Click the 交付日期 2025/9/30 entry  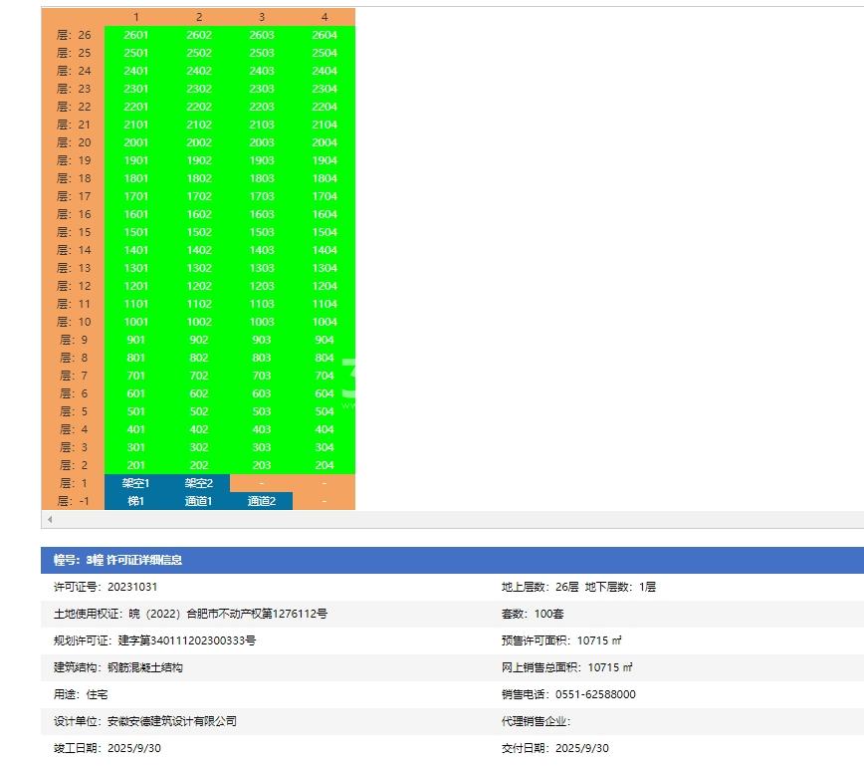click(x=554, y=748)
